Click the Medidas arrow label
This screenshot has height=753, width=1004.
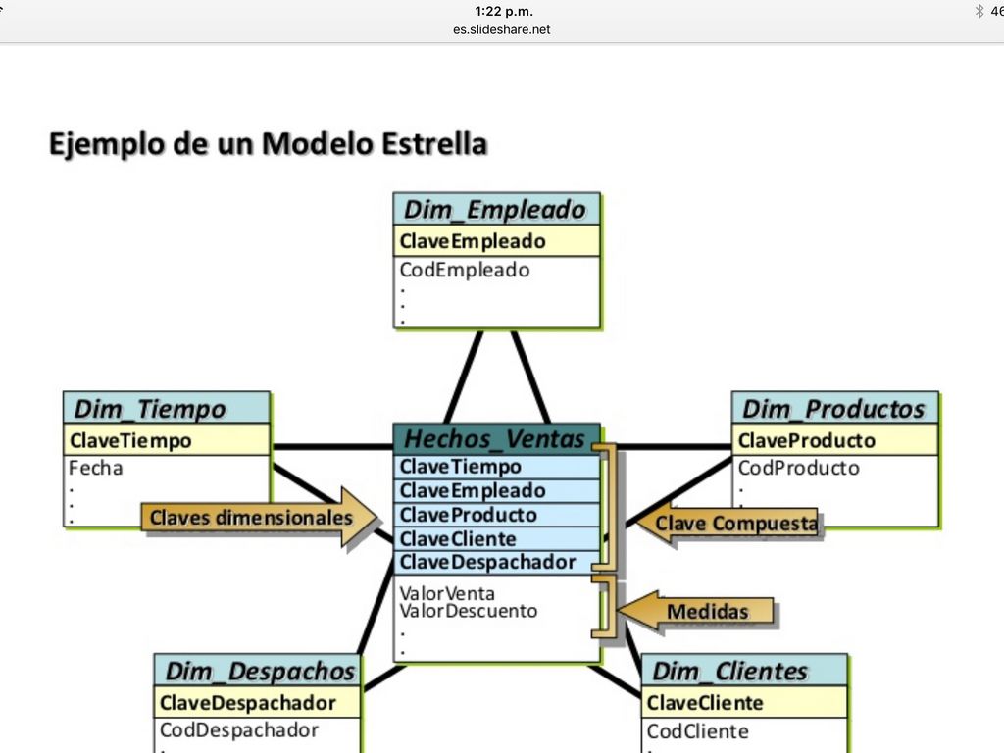tap(706, 612)
